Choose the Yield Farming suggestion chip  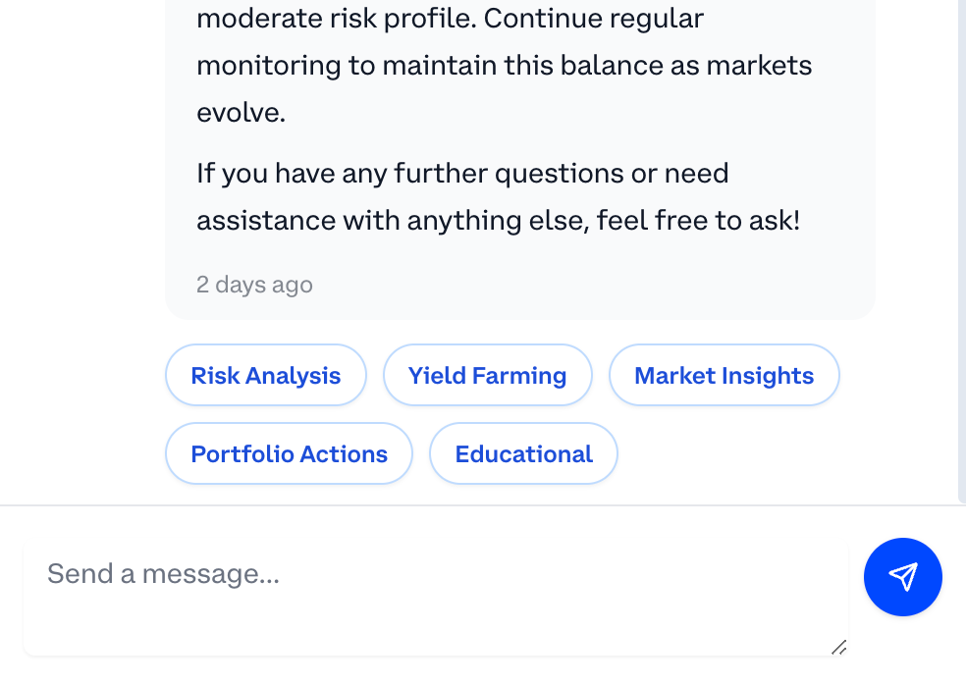[x=487, y=375]
